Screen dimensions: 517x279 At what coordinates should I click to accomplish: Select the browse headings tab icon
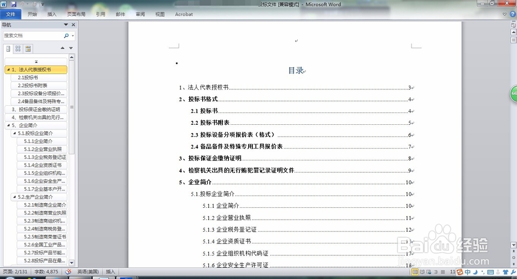8,48
